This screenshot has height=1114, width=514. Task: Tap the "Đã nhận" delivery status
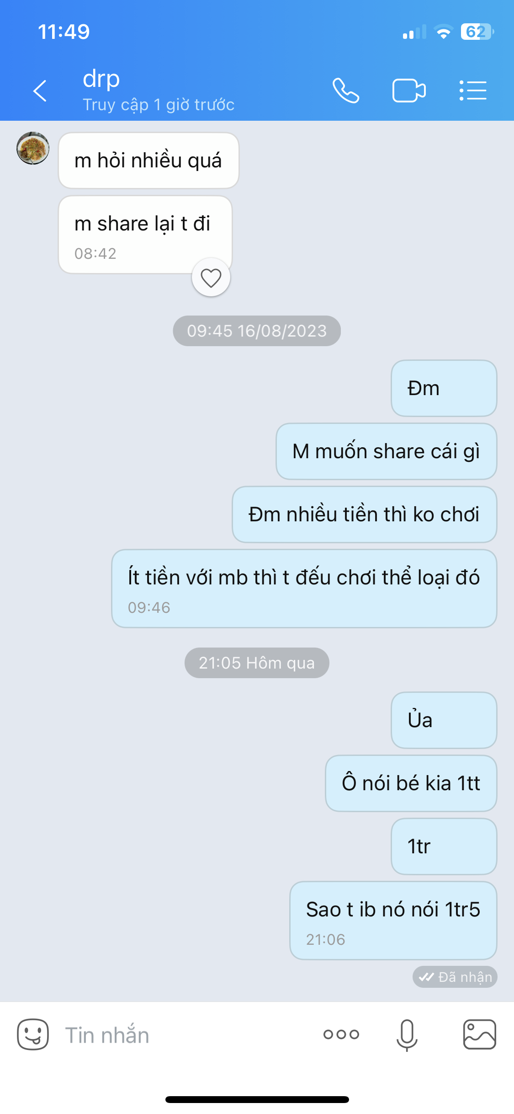(x=455, y=977)
